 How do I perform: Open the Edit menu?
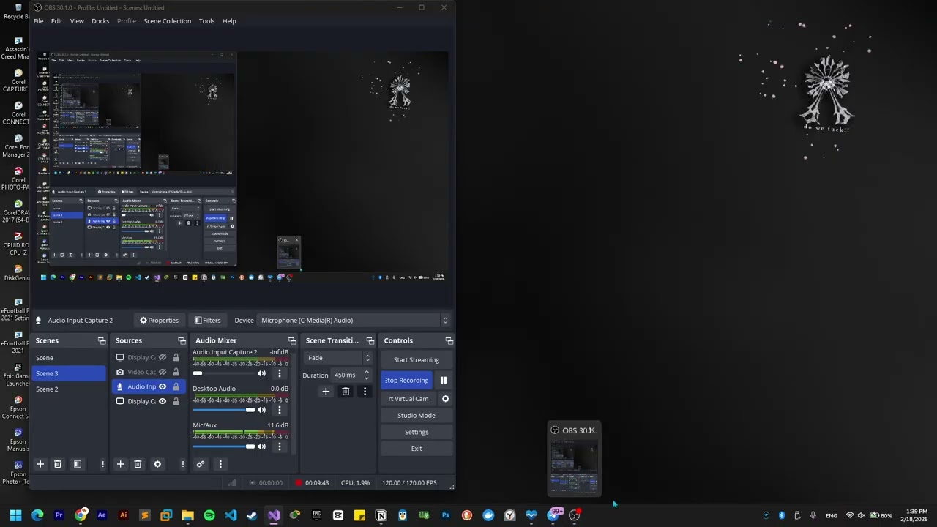(56, 21)
